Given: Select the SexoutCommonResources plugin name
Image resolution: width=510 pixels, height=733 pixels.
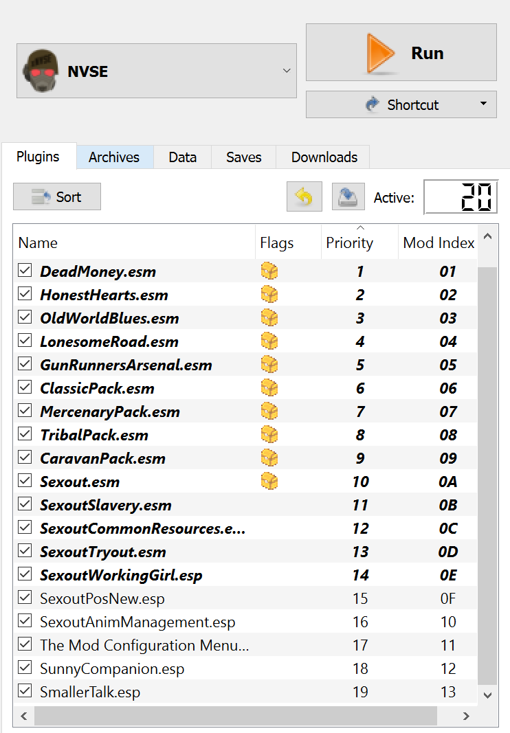Looking at the screenshot, I should tap(143, 528).
